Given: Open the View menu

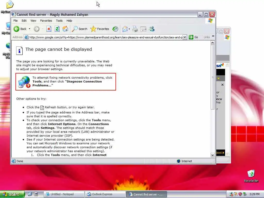Looking at the screenshot, I should coord(33,21).
